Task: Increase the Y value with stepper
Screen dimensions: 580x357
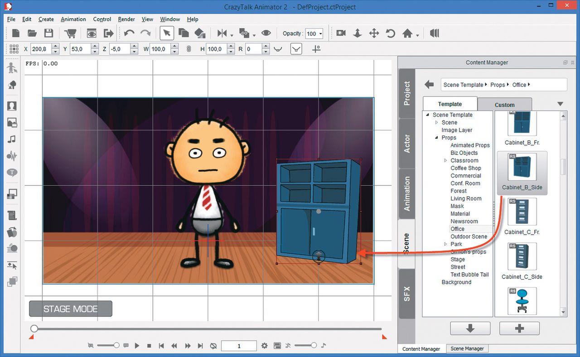Action: 95,46
